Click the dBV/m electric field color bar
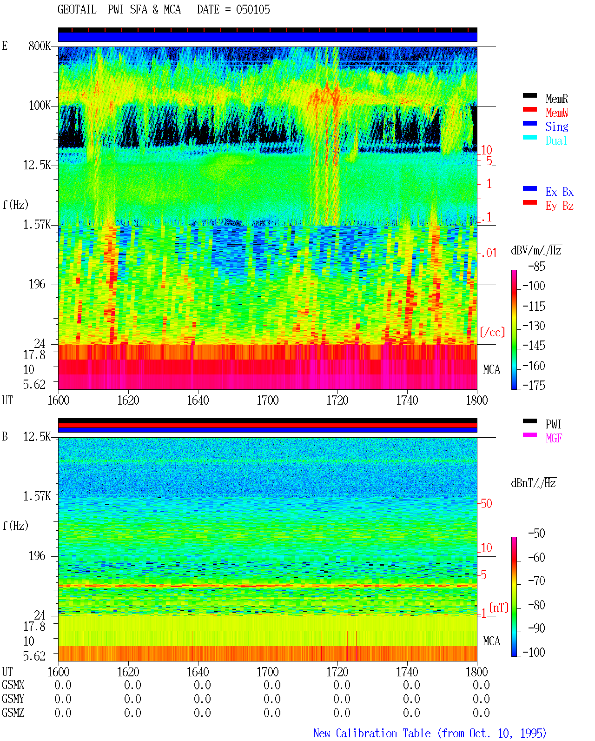This screenshot has height=741, width=595. [514, 329]
